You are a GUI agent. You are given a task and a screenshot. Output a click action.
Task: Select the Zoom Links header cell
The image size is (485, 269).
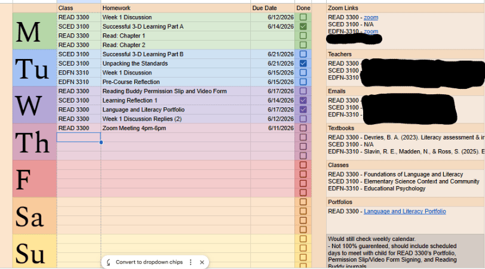pyautogui.click(x=406, y=8)
